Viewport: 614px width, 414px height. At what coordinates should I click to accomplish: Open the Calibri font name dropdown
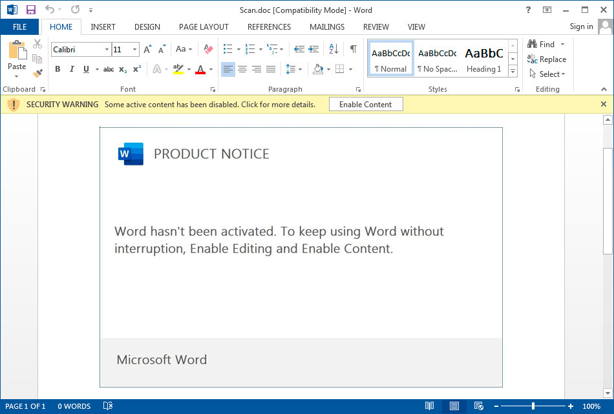coord(107,50)
